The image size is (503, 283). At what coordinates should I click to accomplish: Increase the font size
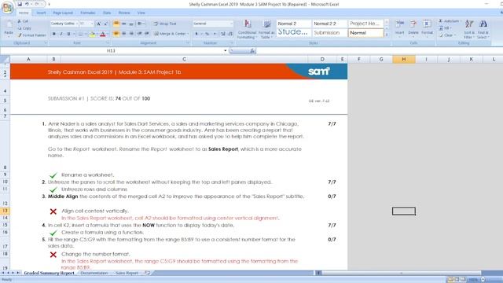click(98, 24)
